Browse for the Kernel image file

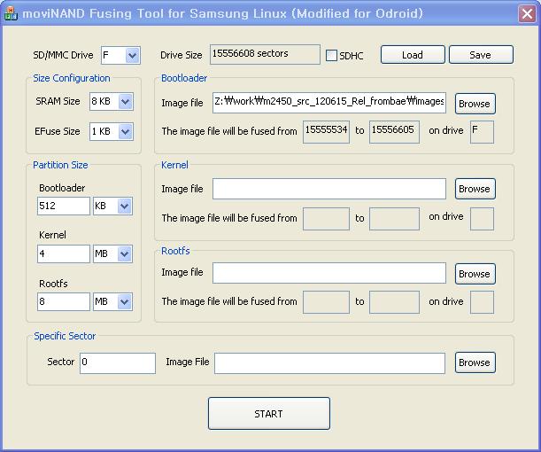click(x=475, y=189)
